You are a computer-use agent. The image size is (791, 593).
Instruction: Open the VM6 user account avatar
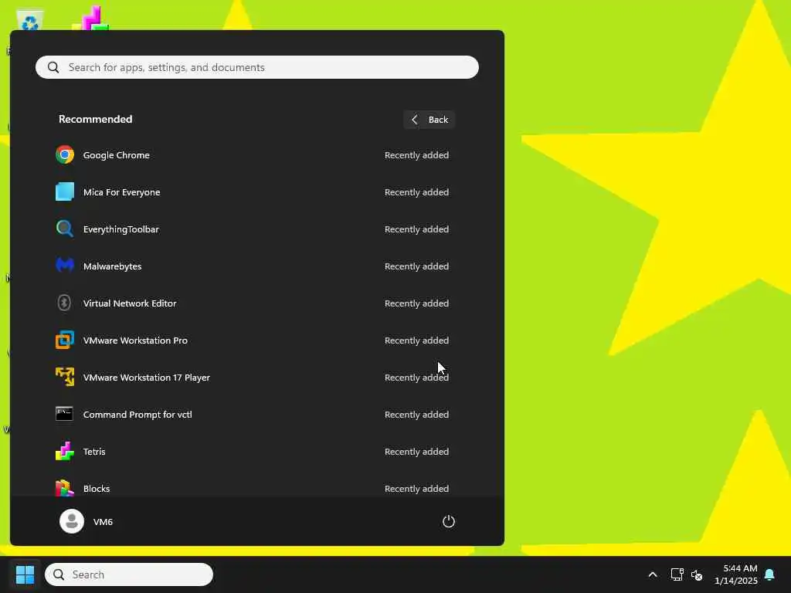click(72, 521)
